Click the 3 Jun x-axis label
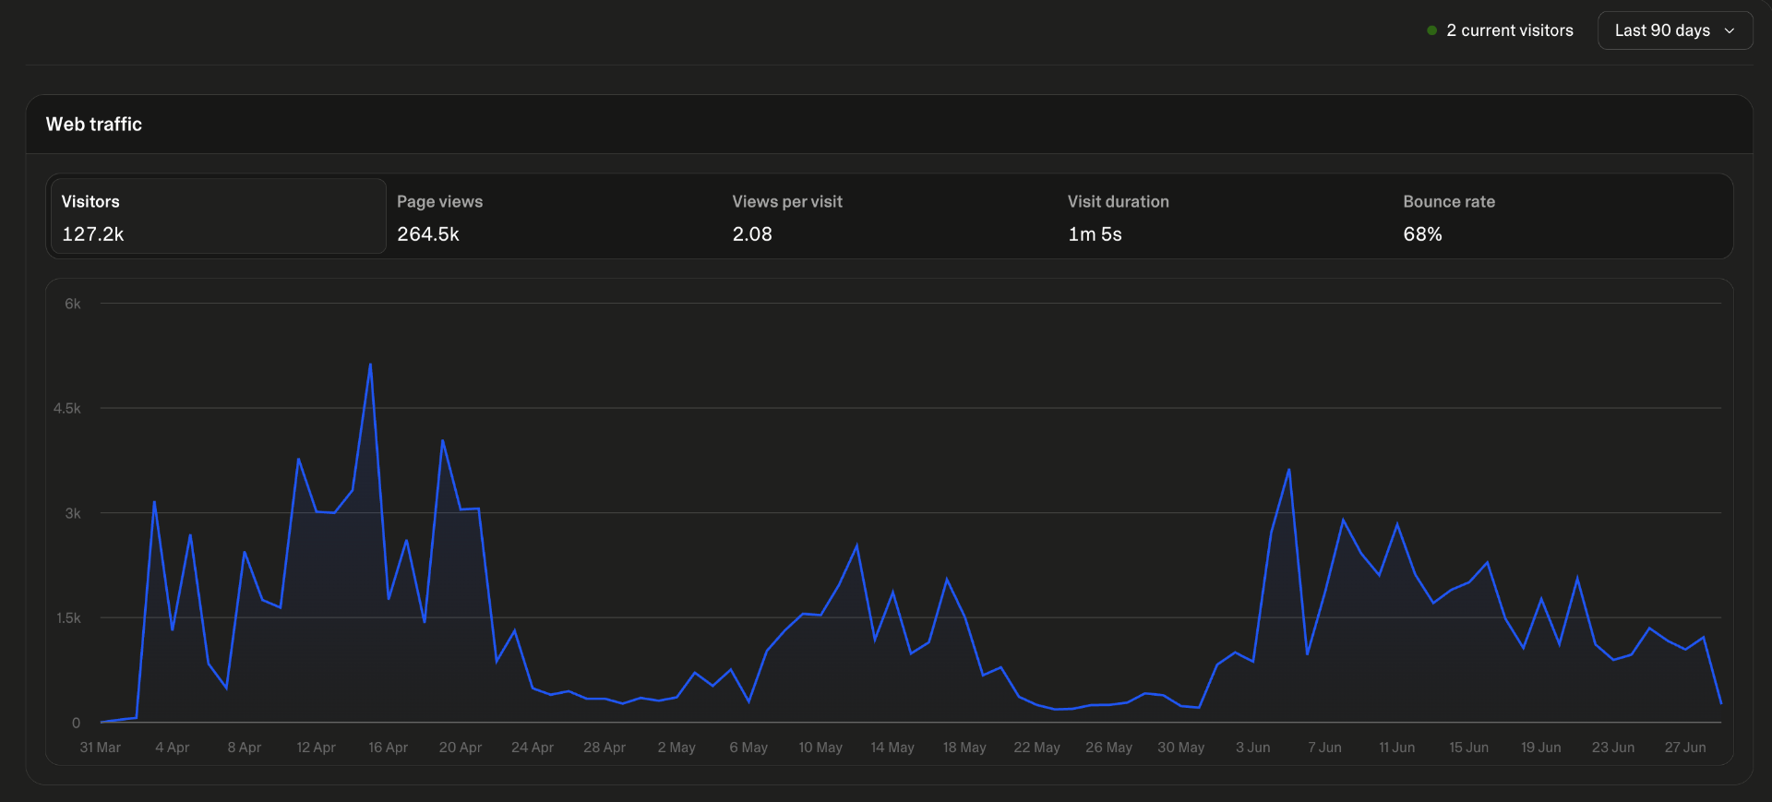The width and height of the screenshot is (1772, 802). 1253,748
